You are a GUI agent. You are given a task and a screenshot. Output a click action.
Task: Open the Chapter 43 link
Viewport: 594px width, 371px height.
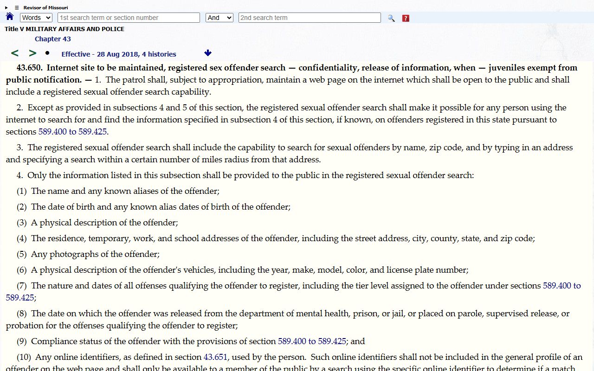click(53, 39)
